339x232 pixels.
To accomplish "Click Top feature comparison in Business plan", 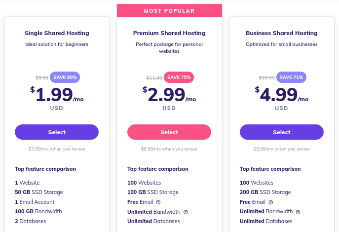I will pyautogui.click(x=270, y=169).
